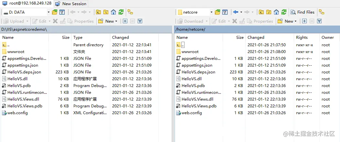The image size is (340, 142).
Task: Open the netcore remote directory dropdown
Action: pyautogui.click(x=211, y=12)
